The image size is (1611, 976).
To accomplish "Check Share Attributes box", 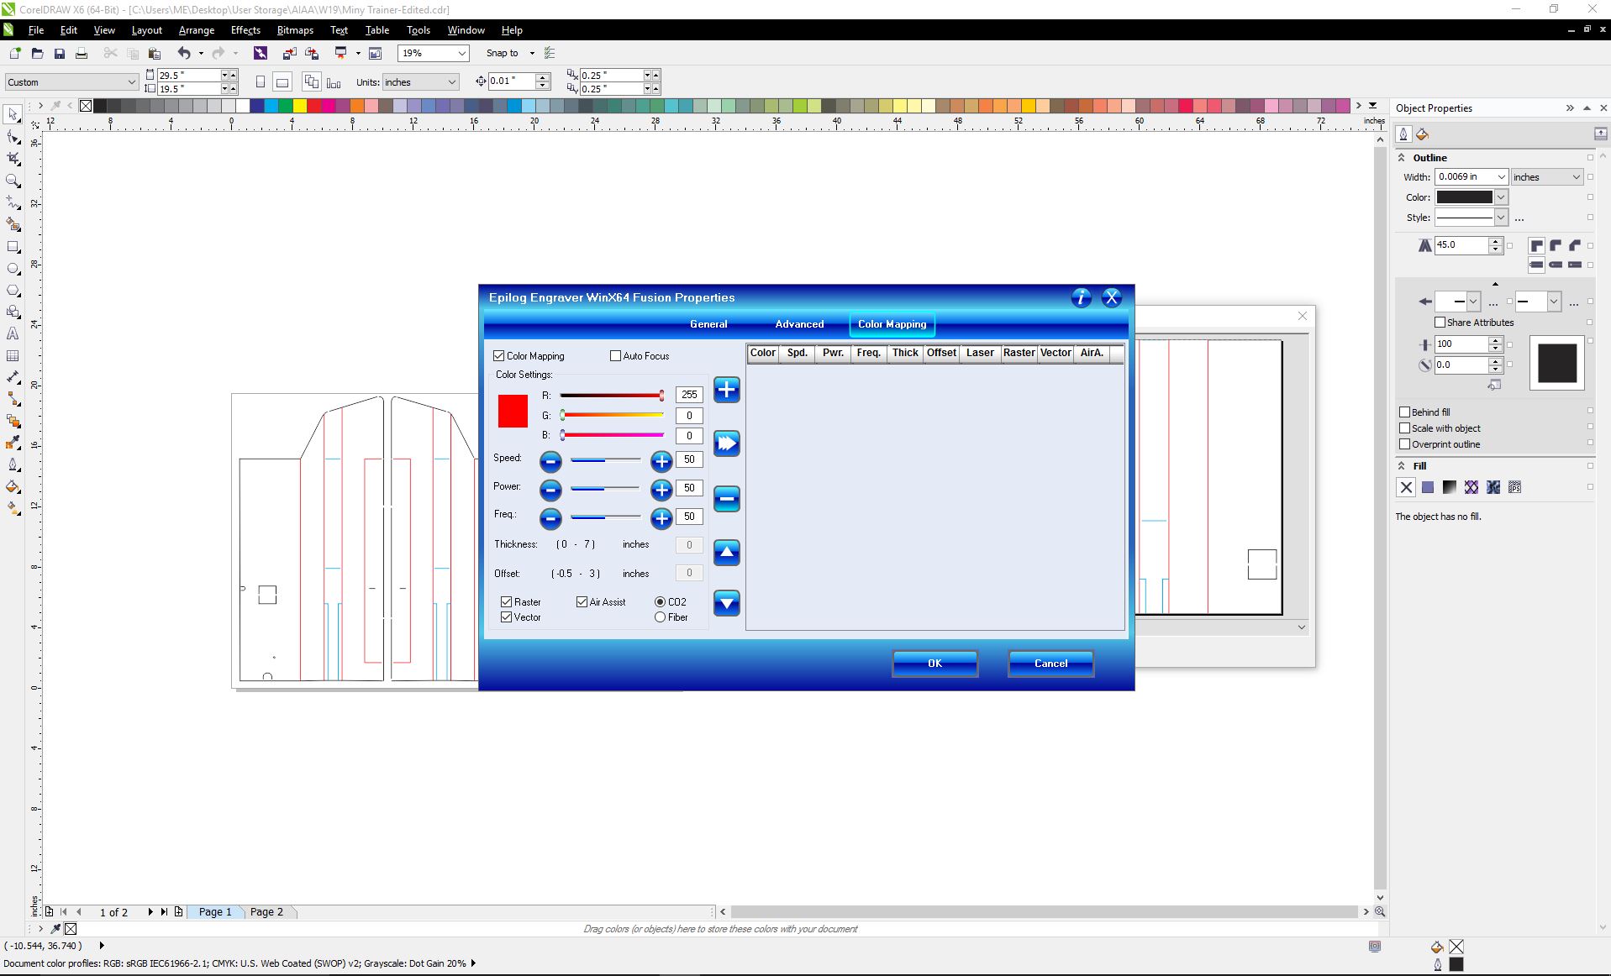I will pos(1440,323).
